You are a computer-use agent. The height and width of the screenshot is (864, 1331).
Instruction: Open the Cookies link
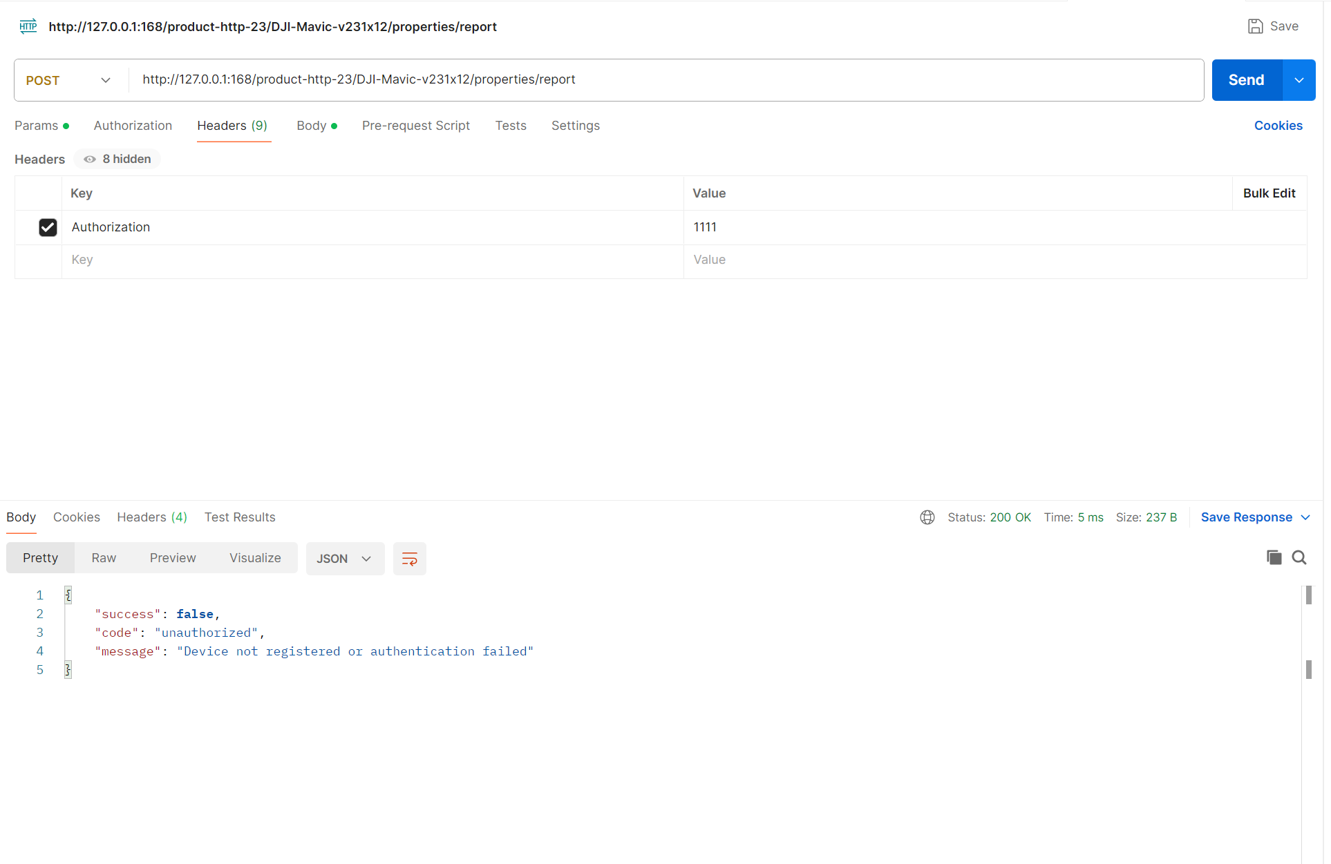click(x=1278, y=126)
